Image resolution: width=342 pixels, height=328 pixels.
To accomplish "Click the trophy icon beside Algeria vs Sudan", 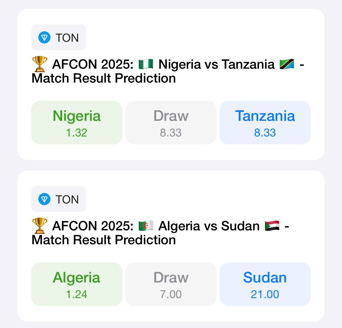I will pyautogui.click(x=39, y=226).
